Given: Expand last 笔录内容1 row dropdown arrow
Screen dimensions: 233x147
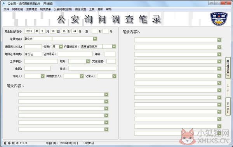Looking at the screenshot, I should coord(106,129).
